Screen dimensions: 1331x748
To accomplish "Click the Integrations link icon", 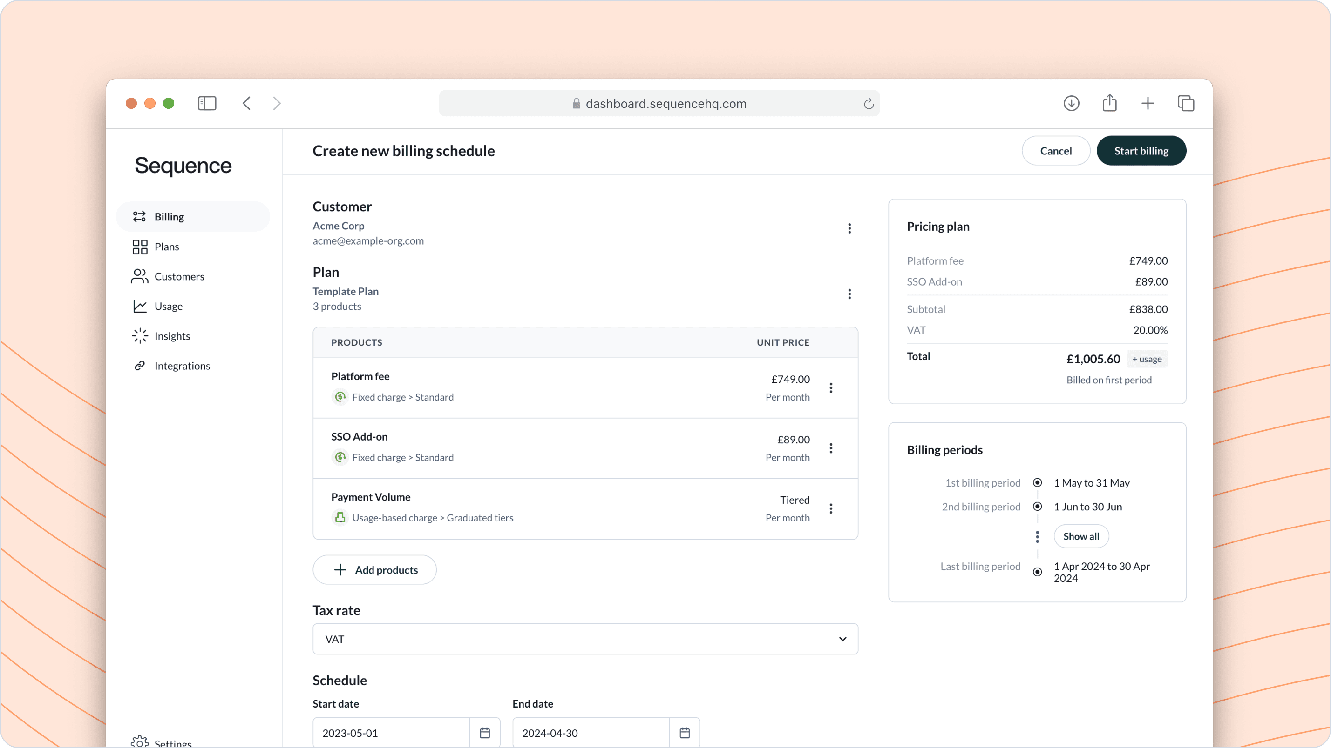I will (x=140, y=366).
